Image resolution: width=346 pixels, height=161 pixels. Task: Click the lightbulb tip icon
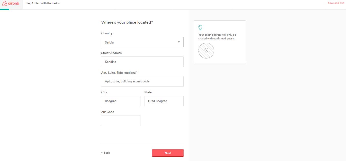(x=200, y=28)
